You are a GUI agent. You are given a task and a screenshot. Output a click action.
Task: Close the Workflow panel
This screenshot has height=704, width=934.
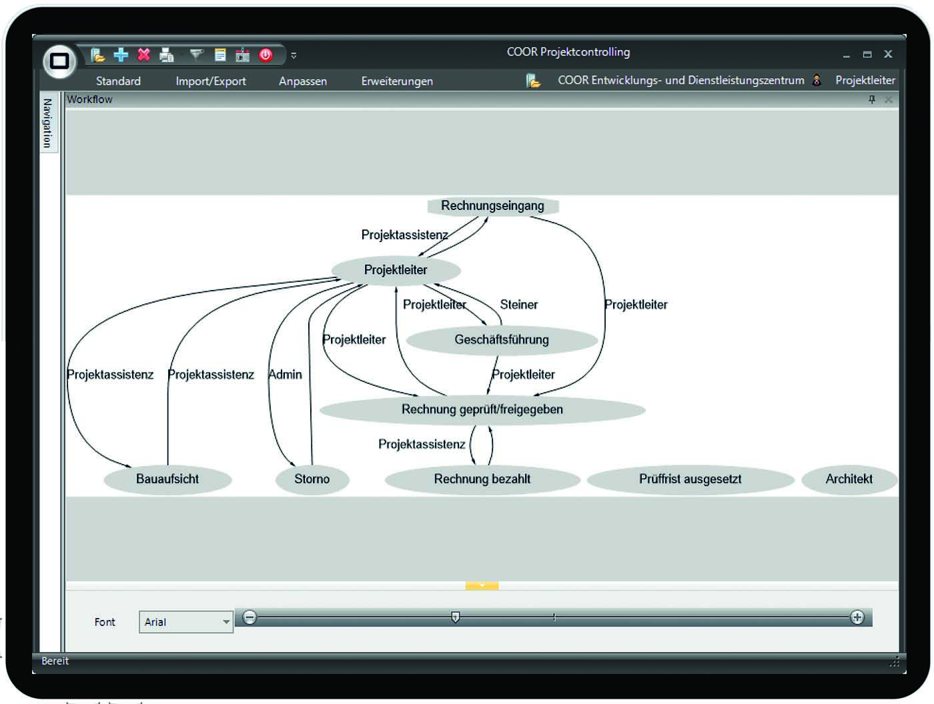pyautogui.click(x=889, y=99)
